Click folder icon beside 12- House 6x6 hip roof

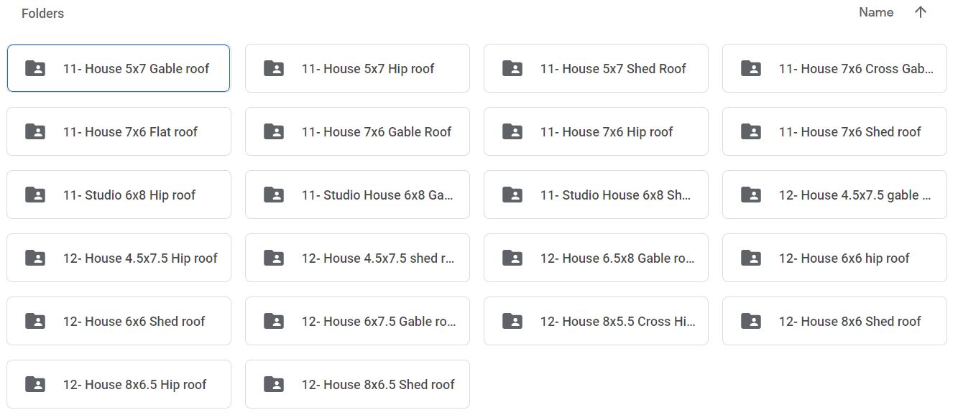click(750, 258)
